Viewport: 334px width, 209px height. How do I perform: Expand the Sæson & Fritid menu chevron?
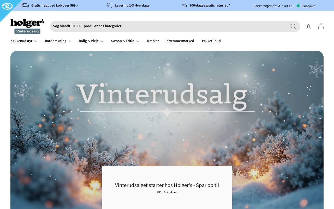pyautogui.click(x=138, y=41)
